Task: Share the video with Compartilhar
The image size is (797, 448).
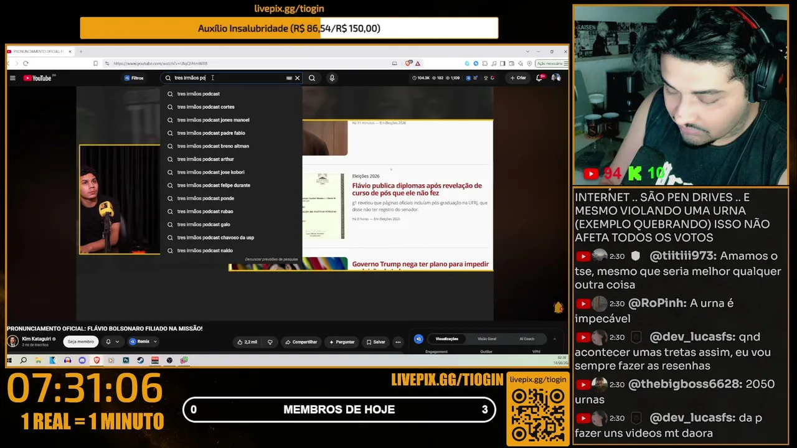Action: tap(301, 342)
